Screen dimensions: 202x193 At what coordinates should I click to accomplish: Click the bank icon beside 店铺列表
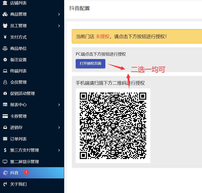coord(5,3)
